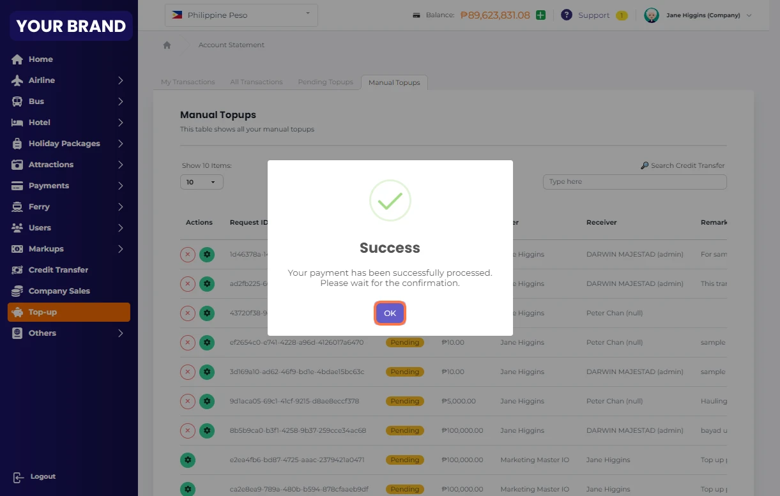Click the green add balance plus icon

click(x=540, y=15)
